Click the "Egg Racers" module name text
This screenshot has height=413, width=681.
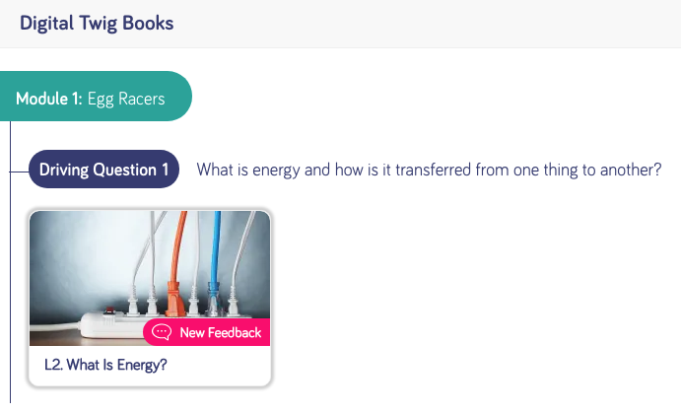pyautogui.click(x=126, y=99)
